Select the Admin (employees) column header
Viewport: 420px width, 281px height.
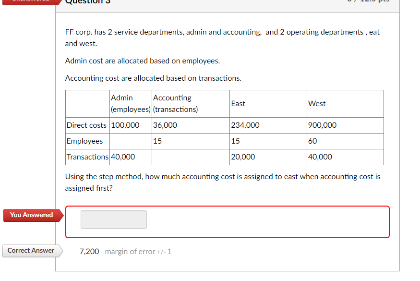point(130,103)
